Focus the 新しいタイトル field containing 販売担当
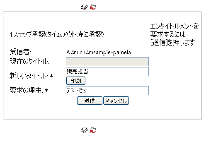Viewport: 206px width, 168px height. 107,72
